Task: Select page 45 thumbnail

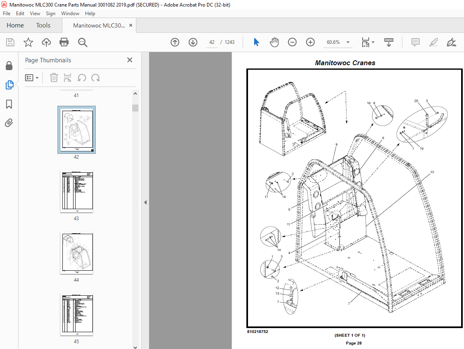Action: pyautogui.click(x=76, y=315)
